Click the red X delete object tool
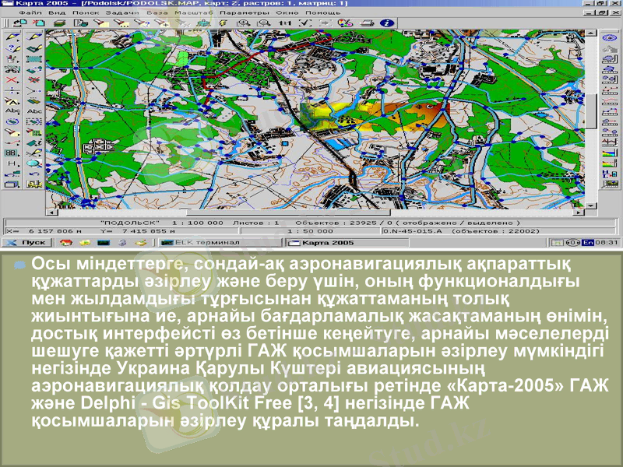 (x=10, y=79)
